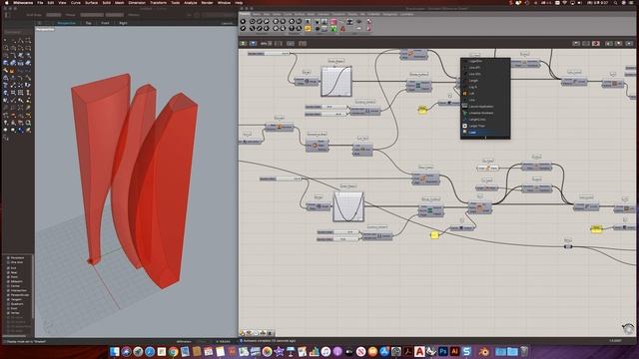
Task: Open the Render menu
Action: click(207, 2)
